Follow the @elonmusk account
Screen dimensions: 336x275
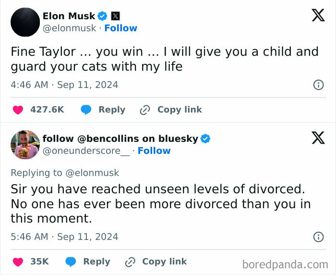[120, 28]
